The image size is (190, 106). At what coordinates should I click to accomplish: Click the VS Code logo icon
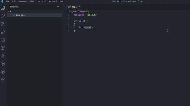[2, 1]
